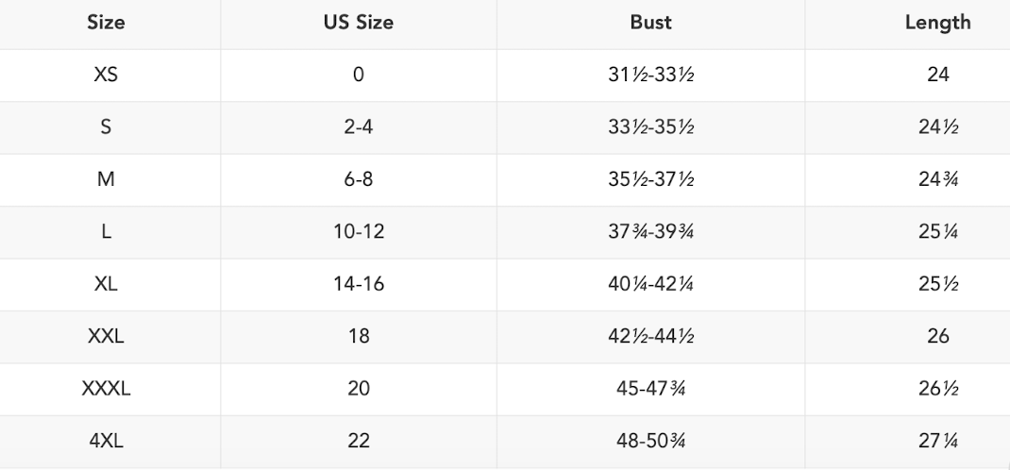Screen dimensions: 1010x470
Task: Select the XL size row label
Action: (106, 284)
